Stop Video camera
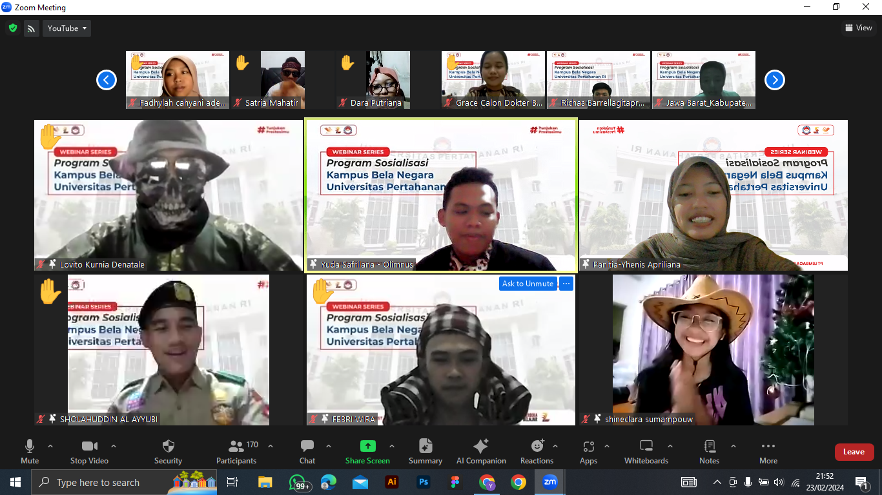882x495 pixels. [x=89, y=451]
